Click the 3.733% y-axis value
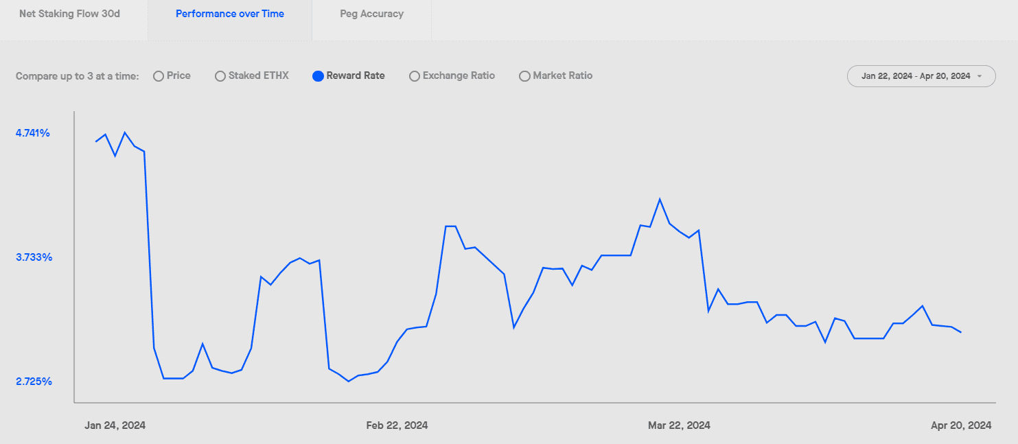 point(33,257)
